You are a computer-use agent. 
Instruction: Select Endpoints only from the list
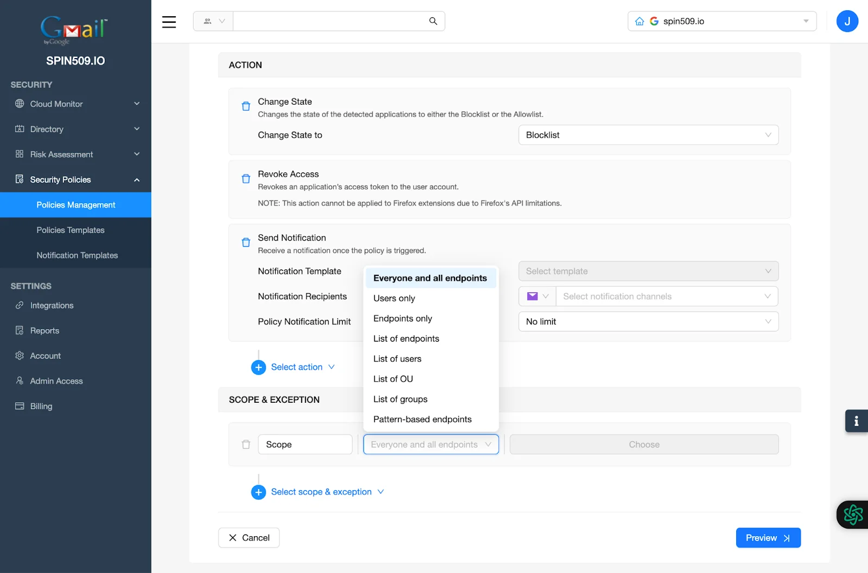pyautogui.click(x=402, y=318)
